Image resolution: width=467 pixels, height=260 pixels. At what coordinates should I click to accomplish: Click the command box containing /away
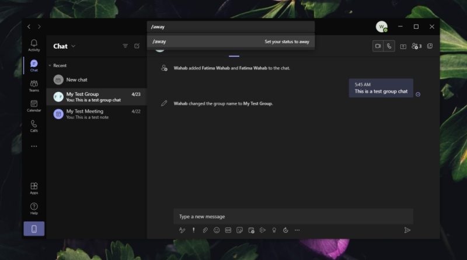[231, 27]
